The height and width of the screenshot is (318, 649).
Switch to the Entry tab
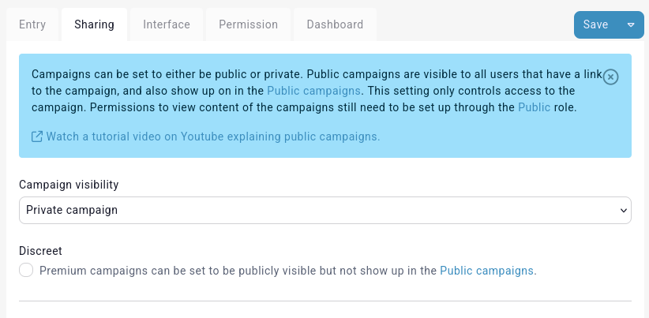[x=32, y=24]
